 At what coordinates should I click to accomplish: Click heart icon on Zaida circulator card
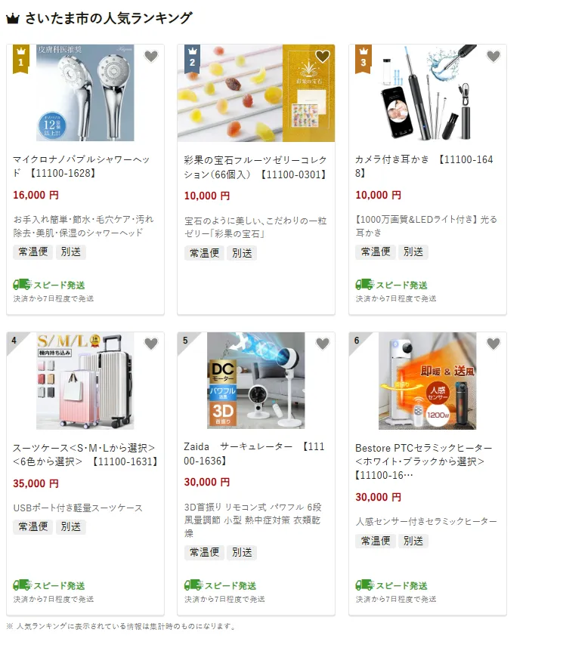(x=322, y=344)
